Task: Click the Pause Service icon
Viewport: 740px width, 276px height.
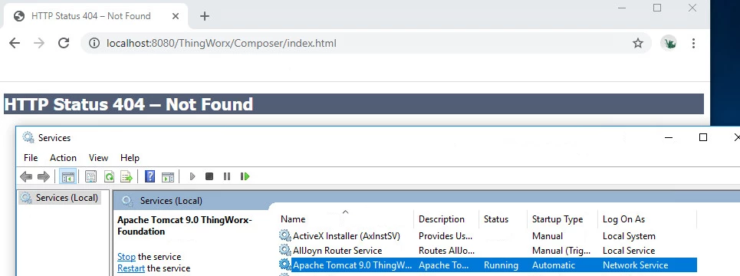Action: [227, 176]
